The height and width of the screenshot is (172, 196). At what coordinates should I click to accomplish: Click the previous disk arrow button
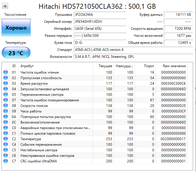[5, 6]
